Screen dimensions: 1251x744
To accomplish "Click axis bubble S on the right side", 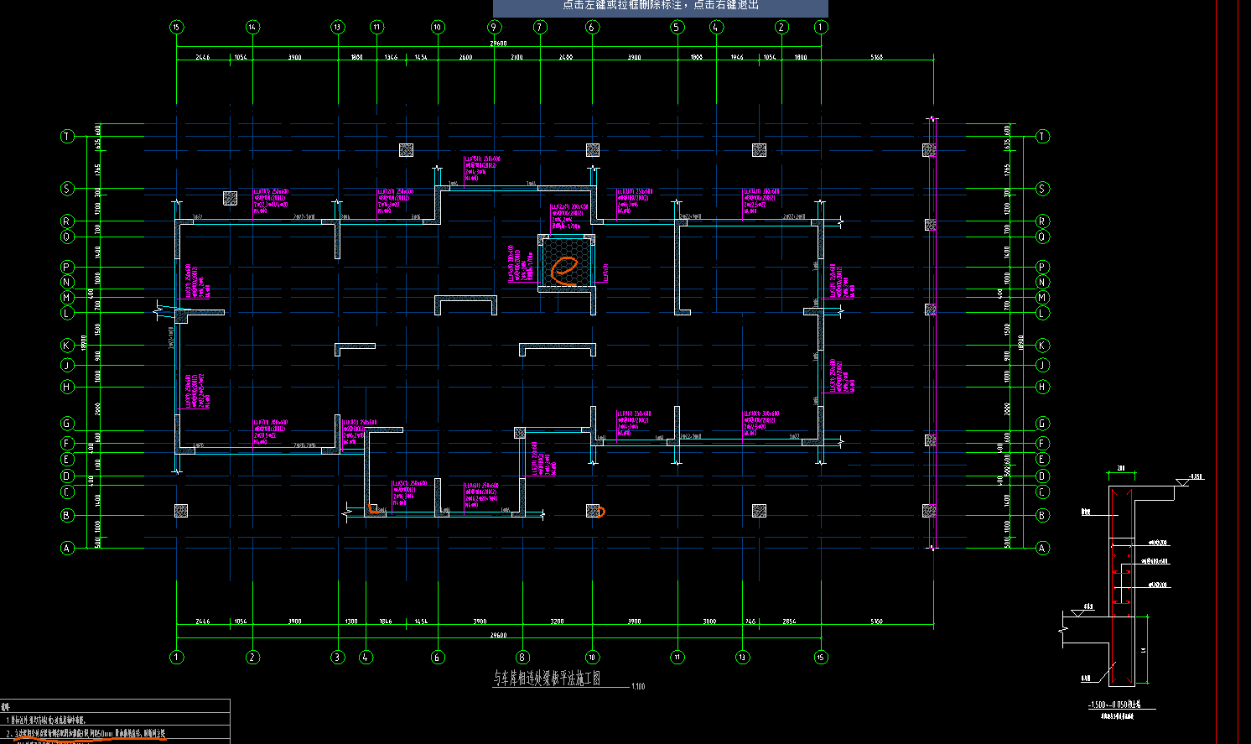I will (x=1042, y=189).
